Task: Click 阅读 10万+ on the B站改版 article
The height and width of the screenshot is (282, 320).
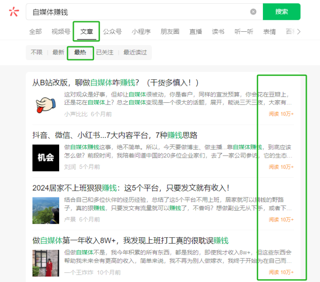Action: coord(281,114)
